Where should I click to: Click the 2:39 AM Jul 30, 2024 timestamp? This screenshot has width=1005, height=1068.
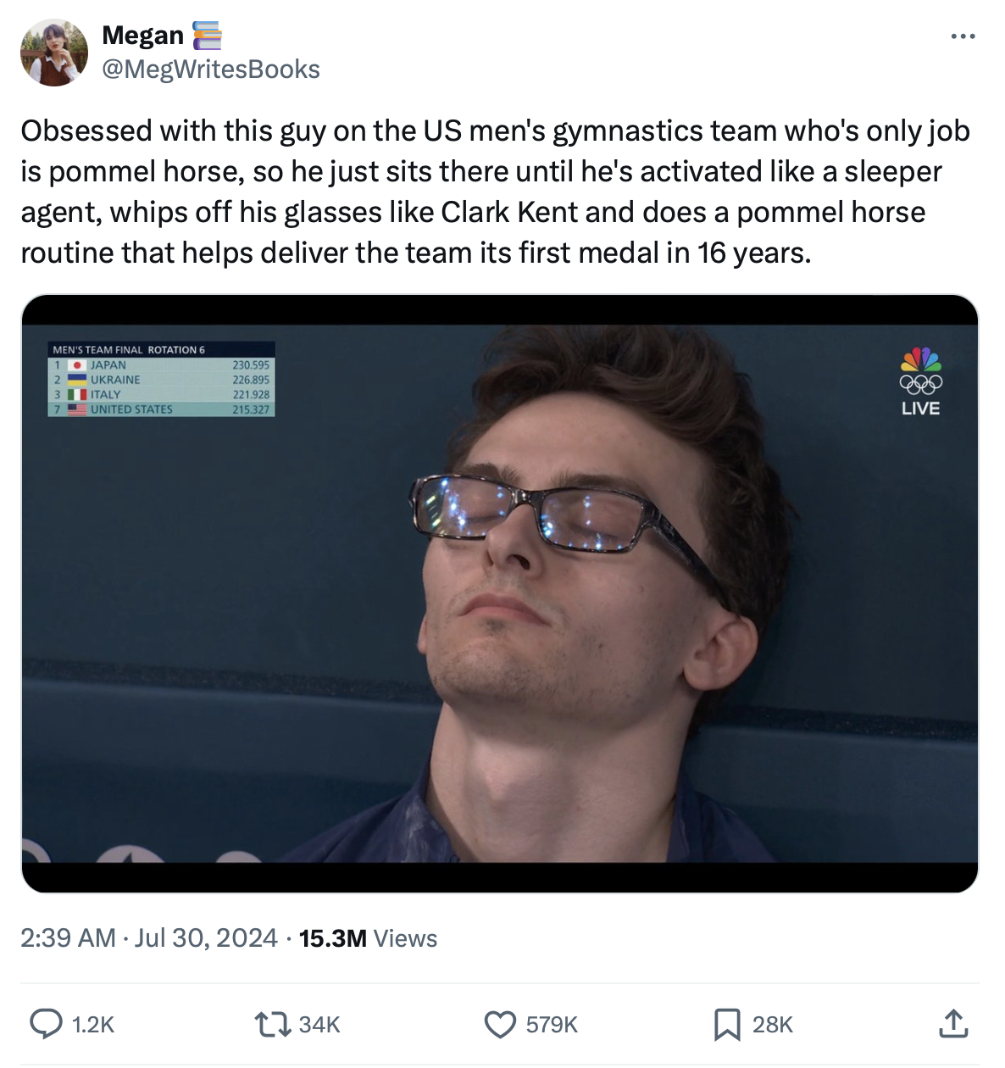point(149,938)
